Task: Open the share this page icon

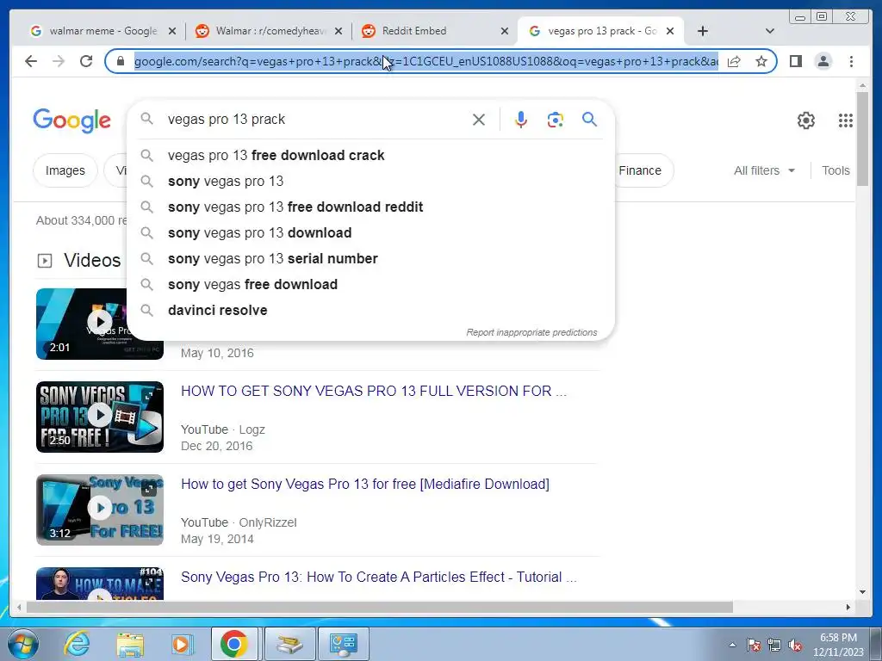Action: pos(734,61)
